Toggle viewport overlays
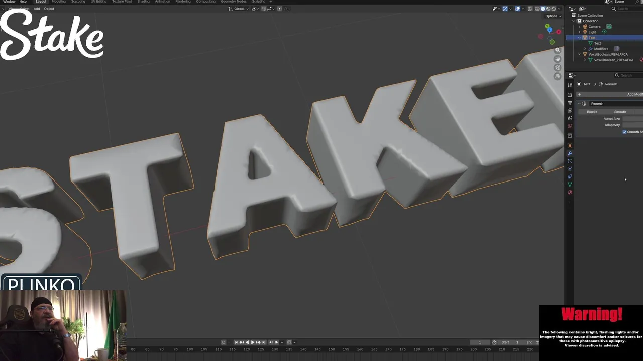Viewport: 643px width, 361px height. point(517,9)
